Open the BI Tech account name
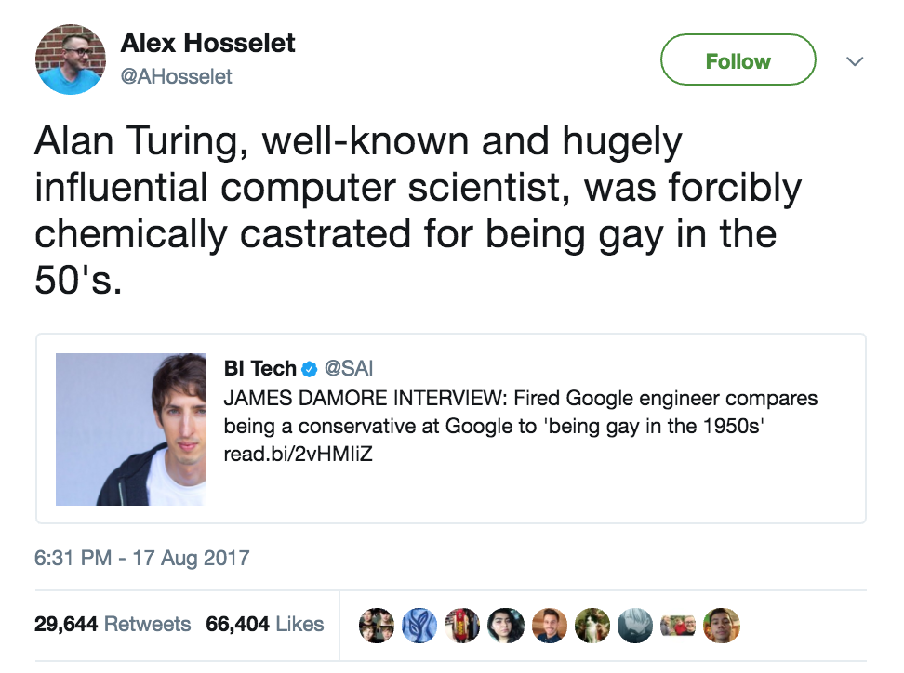This screenshot has width=904, height=673. coord(259,369)
